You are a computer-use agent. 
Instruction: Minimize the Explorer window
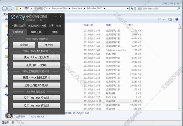[x=165, y=4]
